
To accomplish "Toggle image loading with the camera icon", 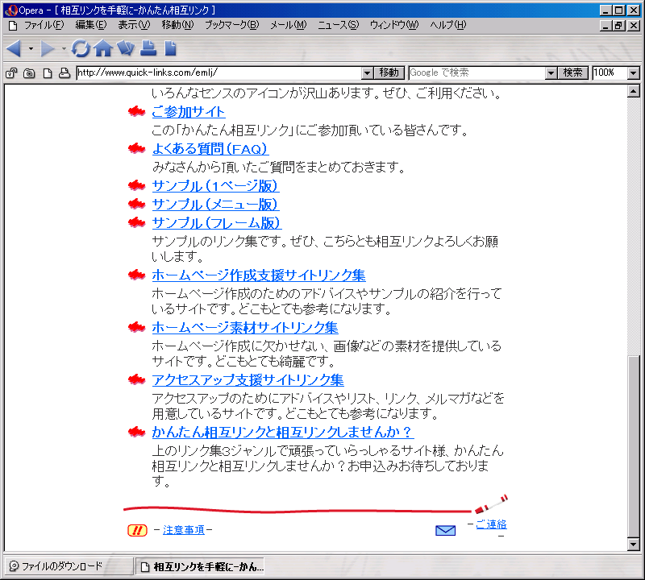I will pyautogui.click(x=29, y=73).
